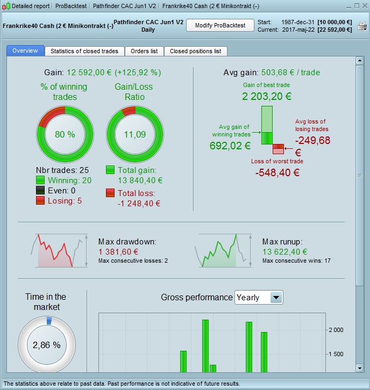Click 'Max consecutive wins: 17' text
The image size is (370, 390).
296,261
